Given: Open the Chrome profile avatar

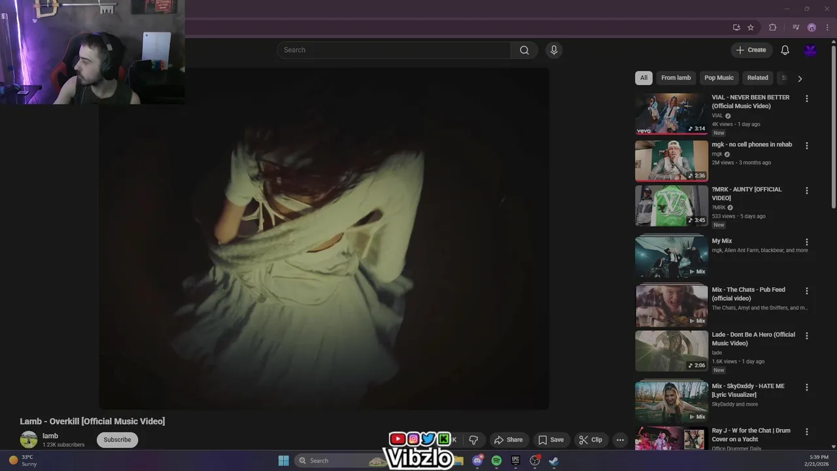Looking at the screenshot, I should click(x=811, y=27).
